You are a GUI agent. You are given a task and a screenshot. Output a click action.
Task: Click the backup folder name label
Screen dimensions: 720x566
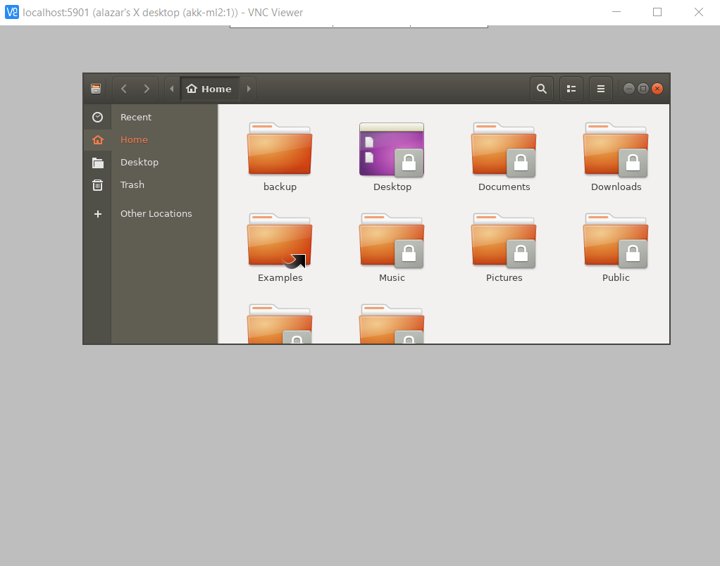tap(280, 187)
